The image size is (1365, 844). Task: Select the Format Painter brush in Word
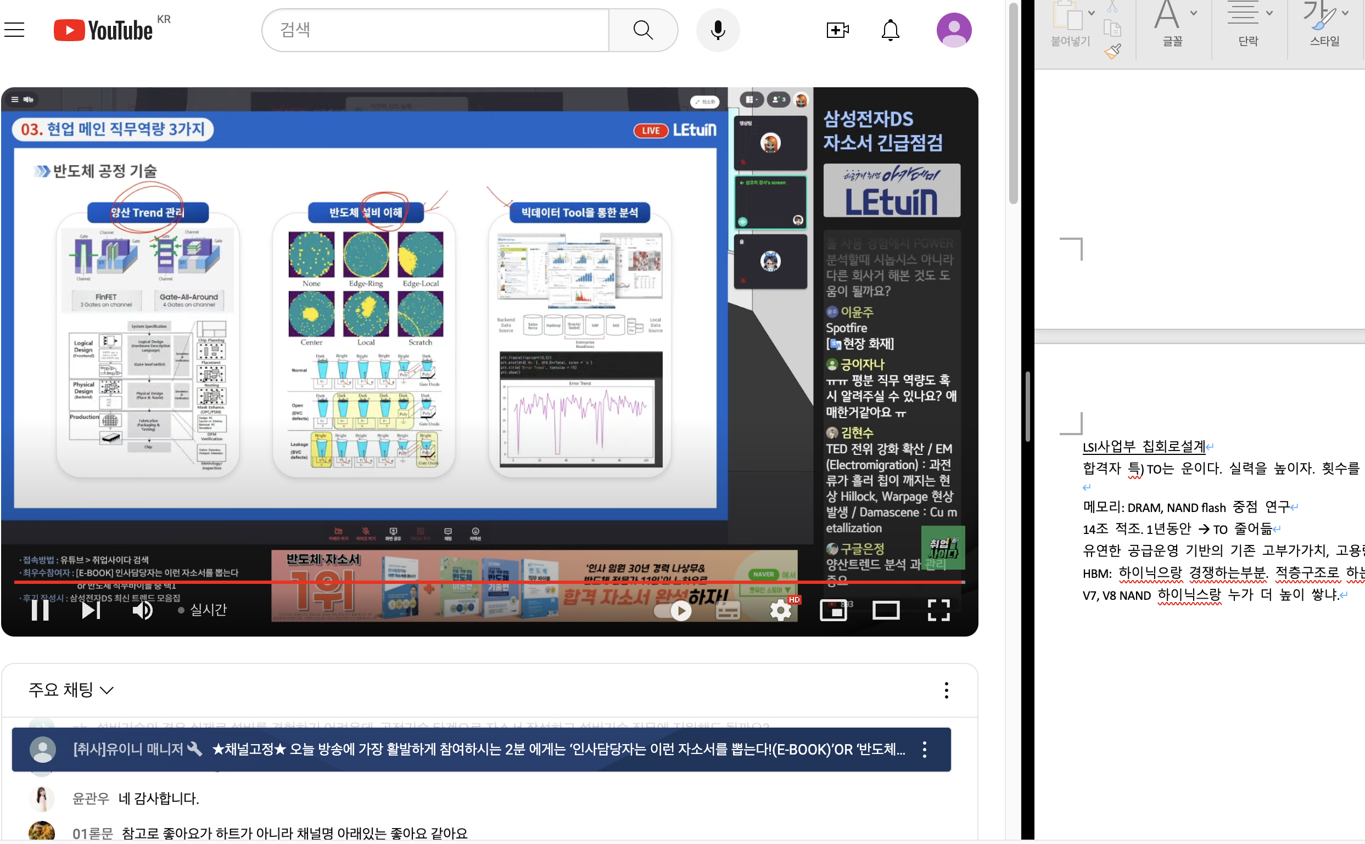pyautogui.click(x=1112, y=52)
